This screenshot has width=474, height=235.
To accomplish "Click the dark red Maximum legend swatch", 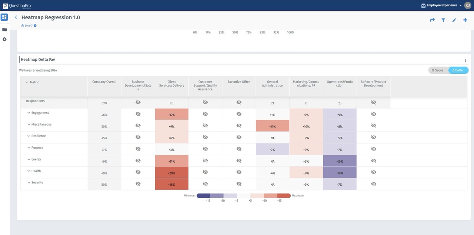I will 284,195.
